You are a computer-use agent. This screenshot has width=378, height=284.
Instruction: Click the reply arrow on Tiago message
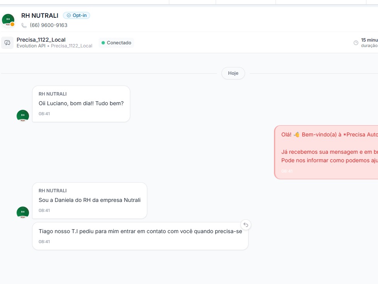click(246, 225)
